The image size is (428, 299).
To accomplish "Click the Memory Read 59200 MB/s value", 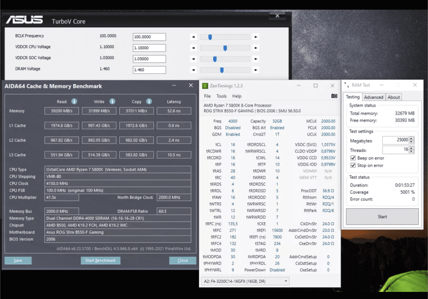I will (x=62, y=111).
